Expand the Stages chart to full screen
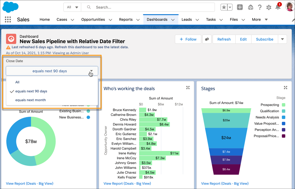The height and width of the screenshot is (189, 295). coord(285,88)
